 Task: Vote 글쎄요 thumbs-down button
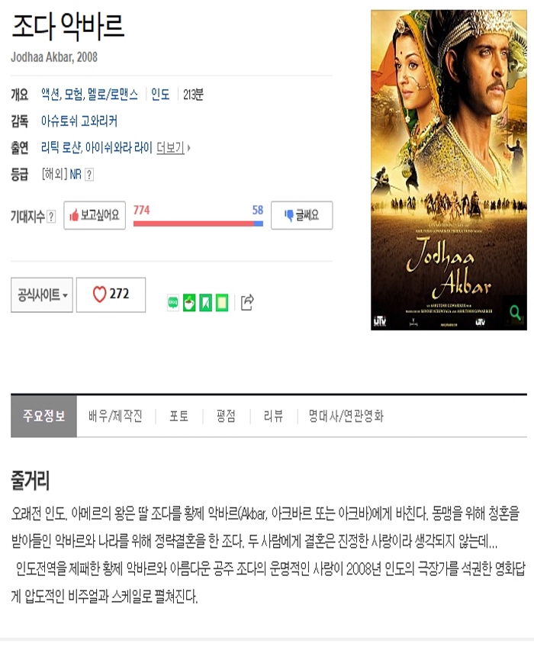(x=302, y=215)
